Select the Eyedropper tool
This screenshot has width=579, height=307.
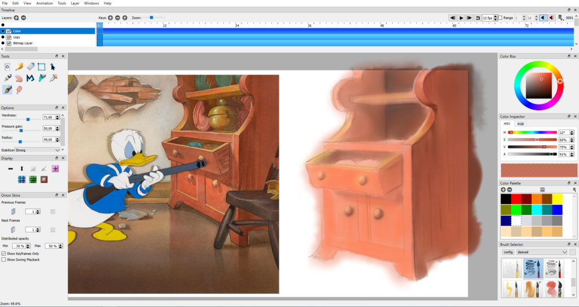click(53, 78)
